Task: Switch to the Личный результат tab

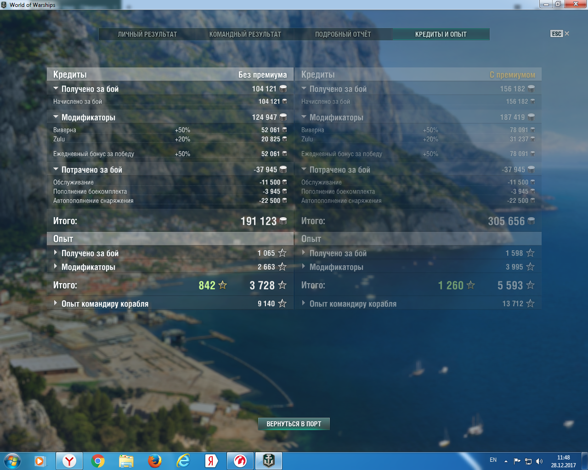Action: pyautogui.click(x=147, y=34)
